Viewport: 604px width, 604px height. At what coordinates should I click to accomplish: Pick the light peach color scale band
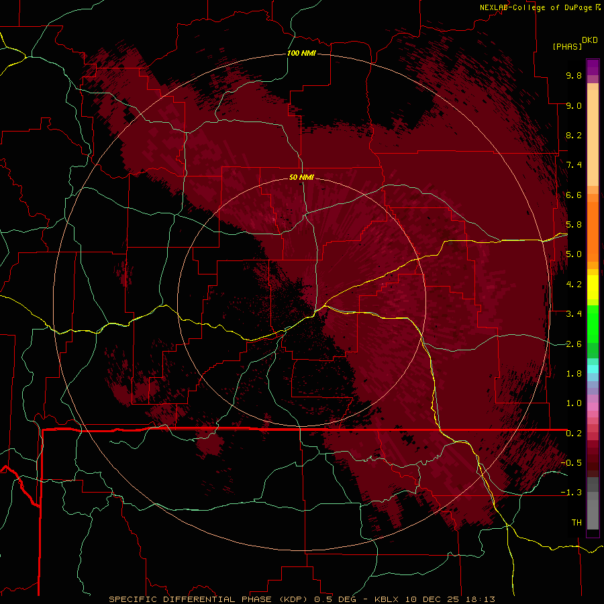pos(593,138)
